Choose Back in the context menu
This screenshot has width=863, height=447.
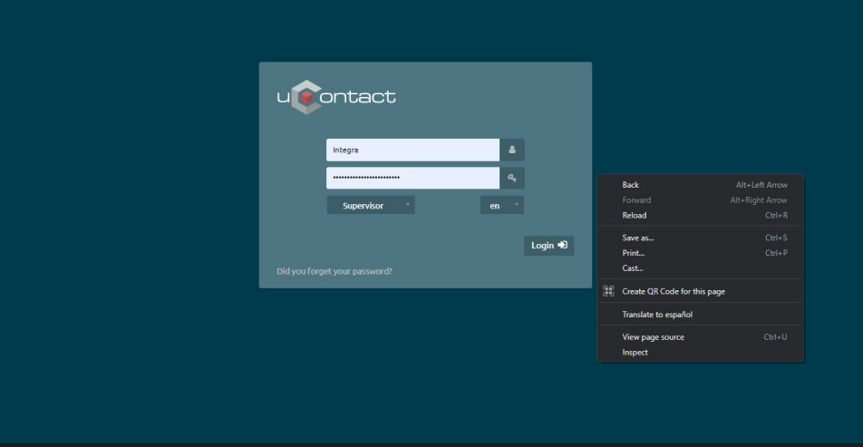point(700,185)
